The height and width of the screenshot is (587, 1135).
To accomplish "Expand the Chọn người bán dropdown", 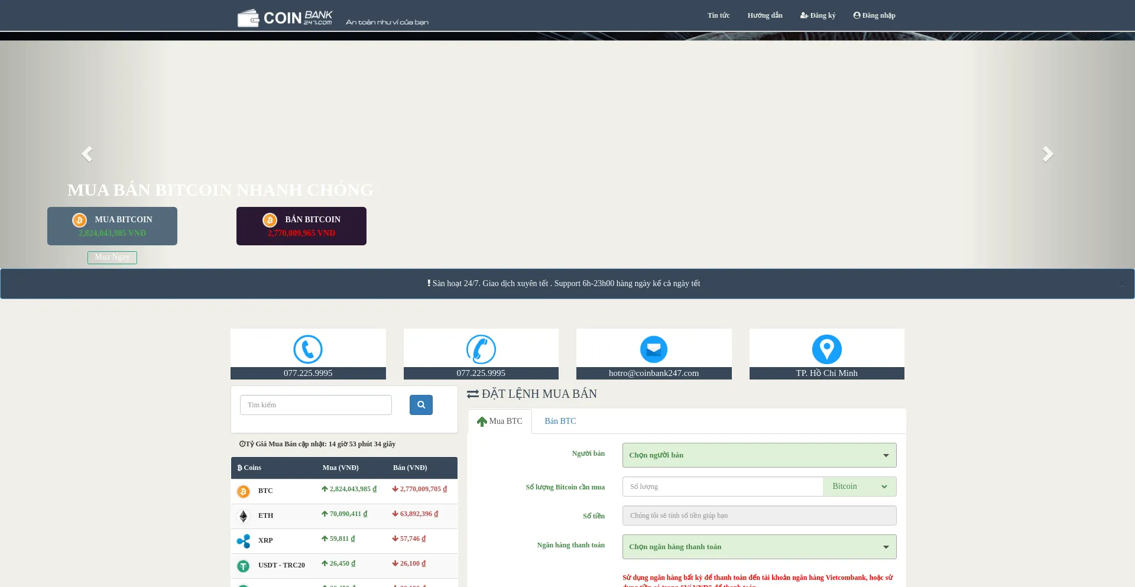I will point(759,455).
